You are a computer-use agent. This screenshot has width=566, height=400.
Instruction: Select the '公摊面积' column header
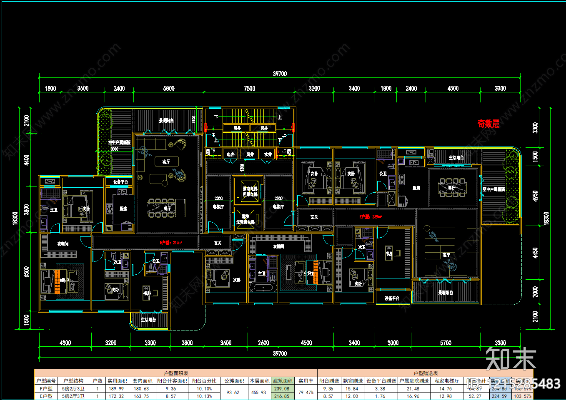234,381
